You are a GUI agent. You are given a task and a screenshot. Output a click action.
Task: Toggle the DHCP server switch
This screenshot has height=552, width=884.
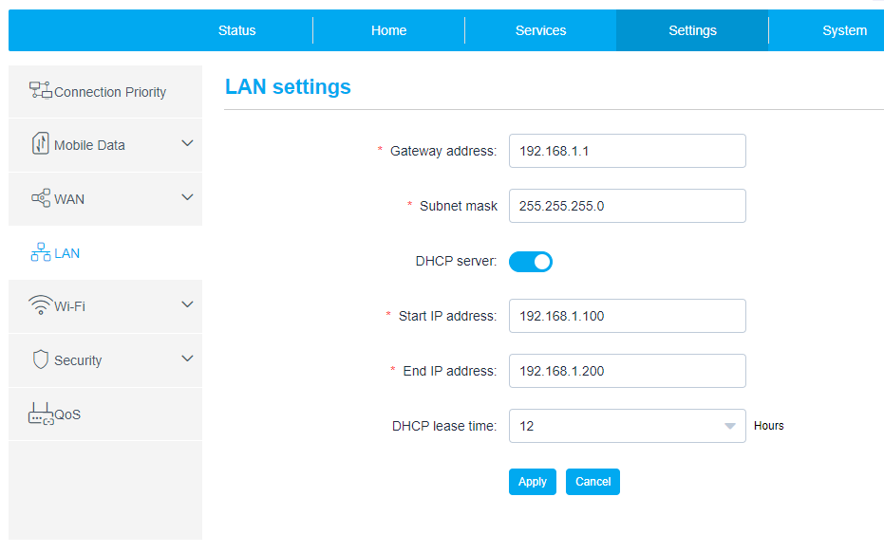(x=531, y=262)
